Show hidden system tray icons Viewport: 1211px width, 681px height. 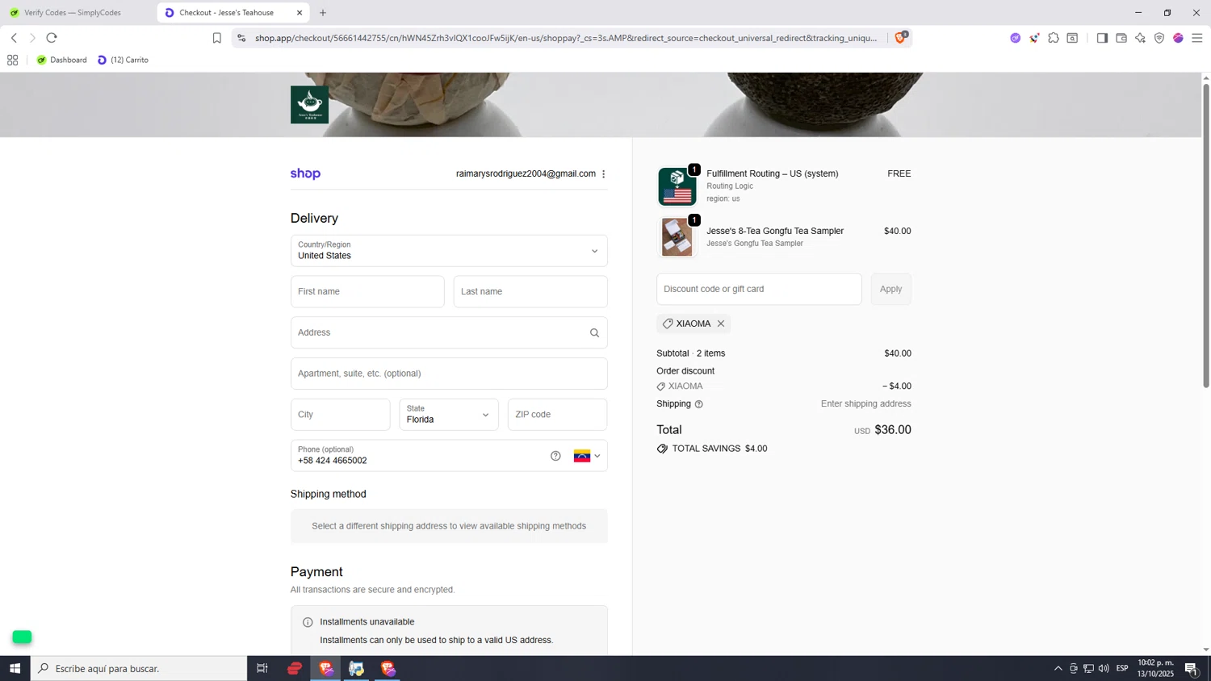[x=1058, y=668]
